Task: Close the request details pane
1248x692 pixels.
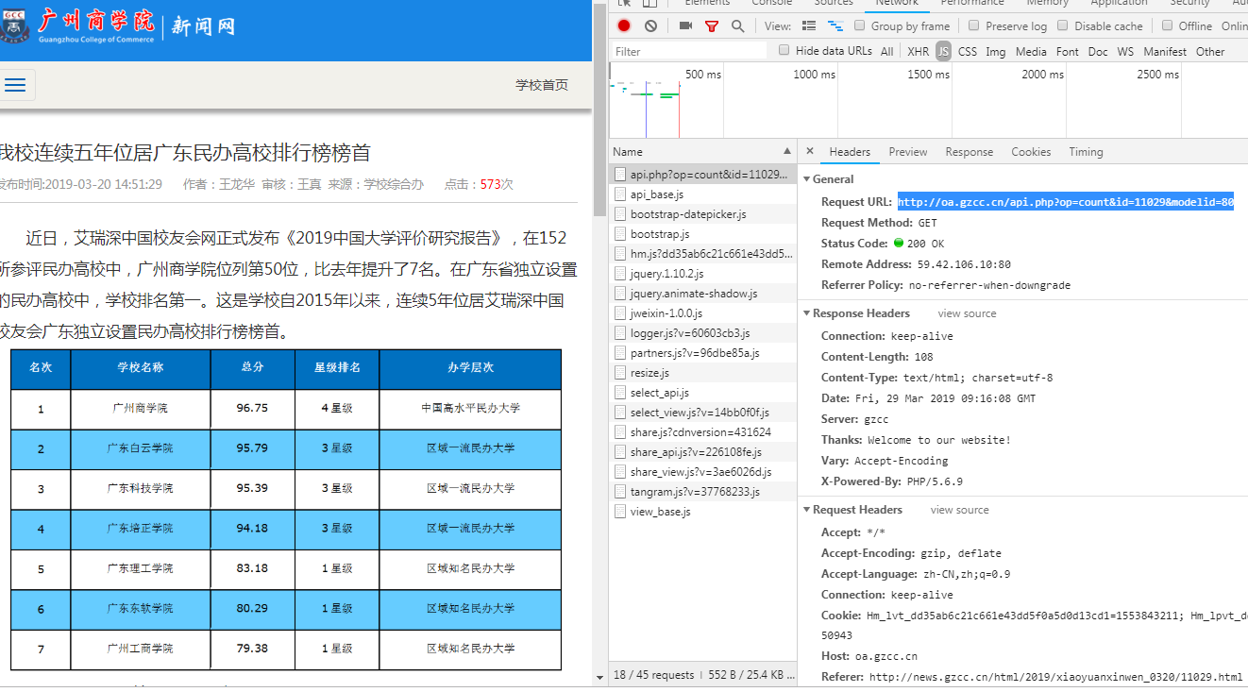Action: (810, 151)
